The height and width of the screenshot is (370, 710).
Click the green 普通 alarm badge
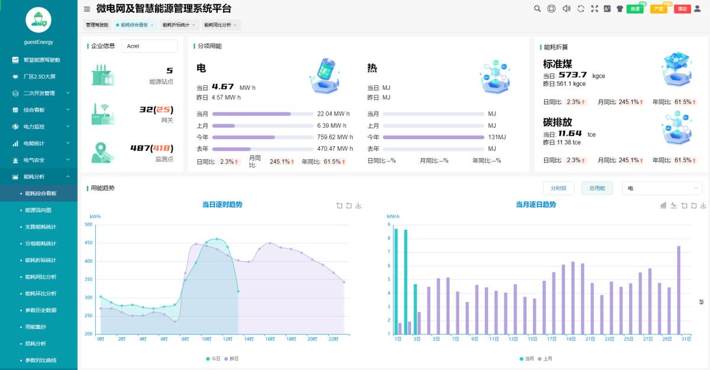635,9
